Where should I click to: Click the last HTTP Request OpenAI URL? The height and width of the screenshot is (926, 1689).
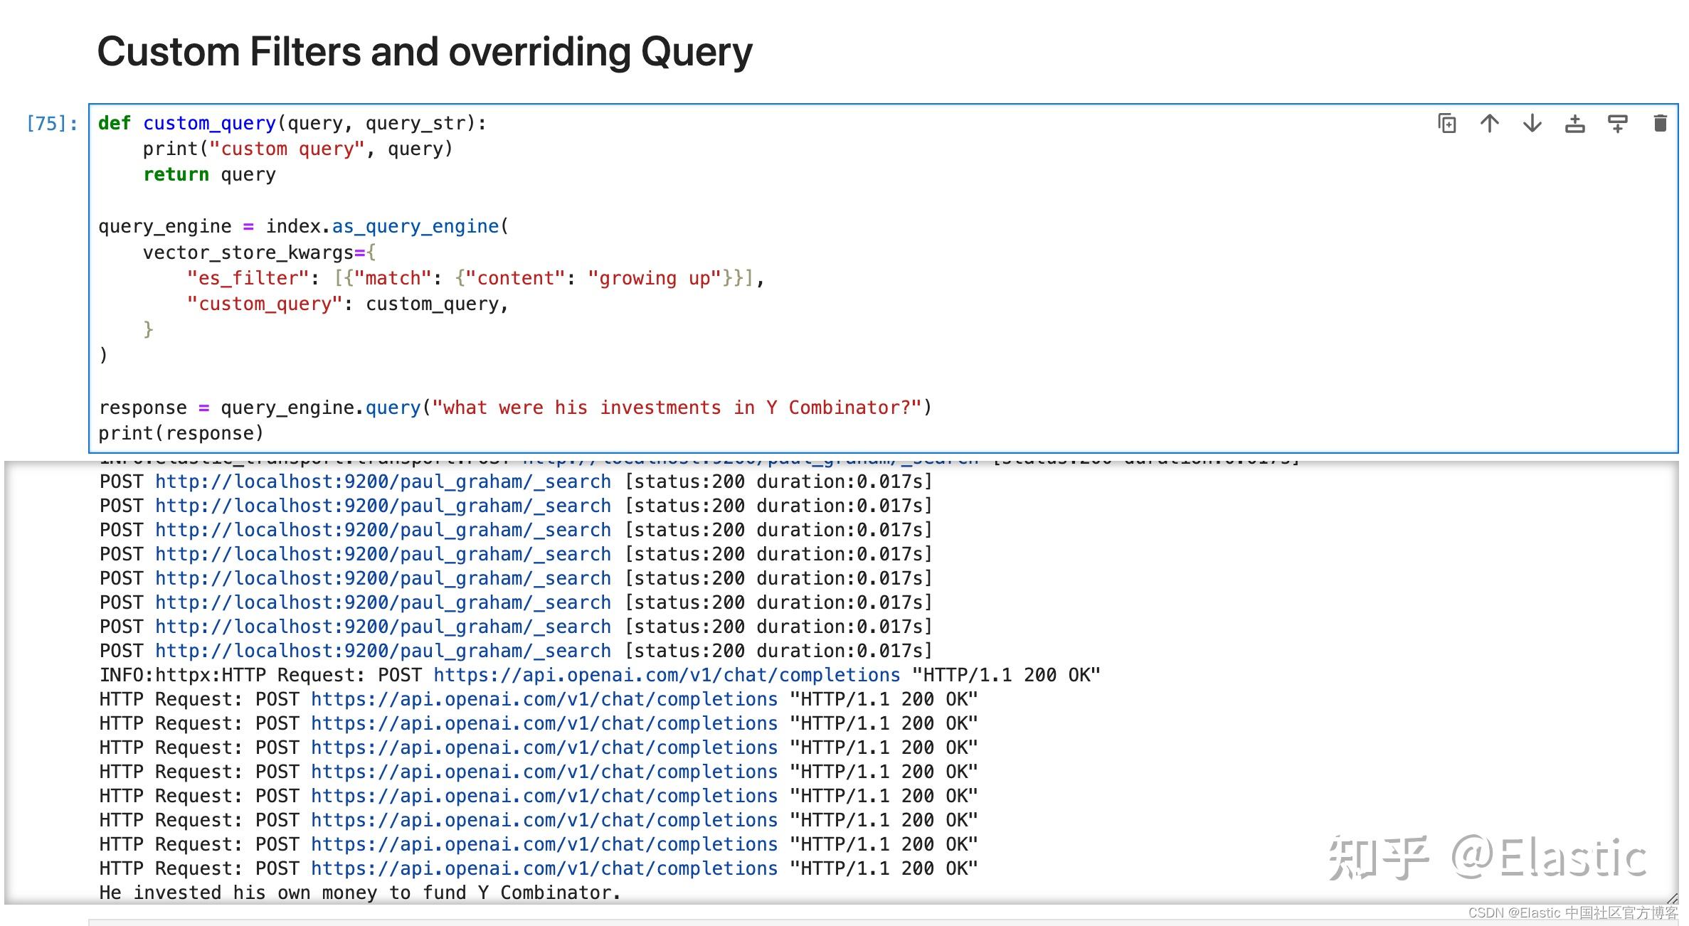point(543,868)
